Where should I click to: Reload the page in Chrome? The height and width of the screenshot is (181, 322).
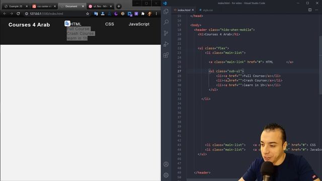pos(18,14)
